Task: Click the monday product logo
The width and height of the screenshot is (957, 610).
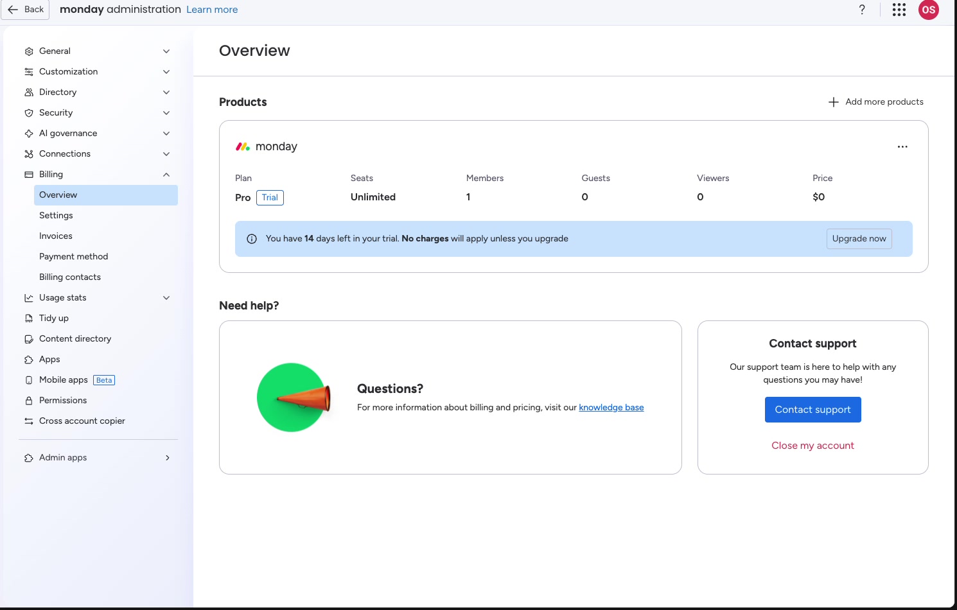Action: (243, 147)
